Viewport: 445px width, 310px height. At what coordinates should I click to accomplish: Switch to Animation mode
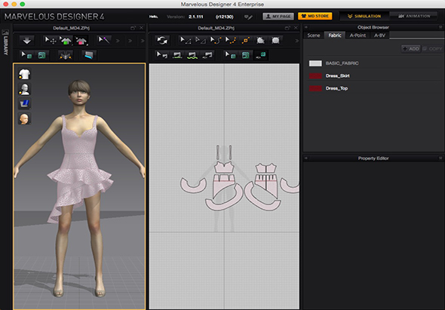click(414, 16)
